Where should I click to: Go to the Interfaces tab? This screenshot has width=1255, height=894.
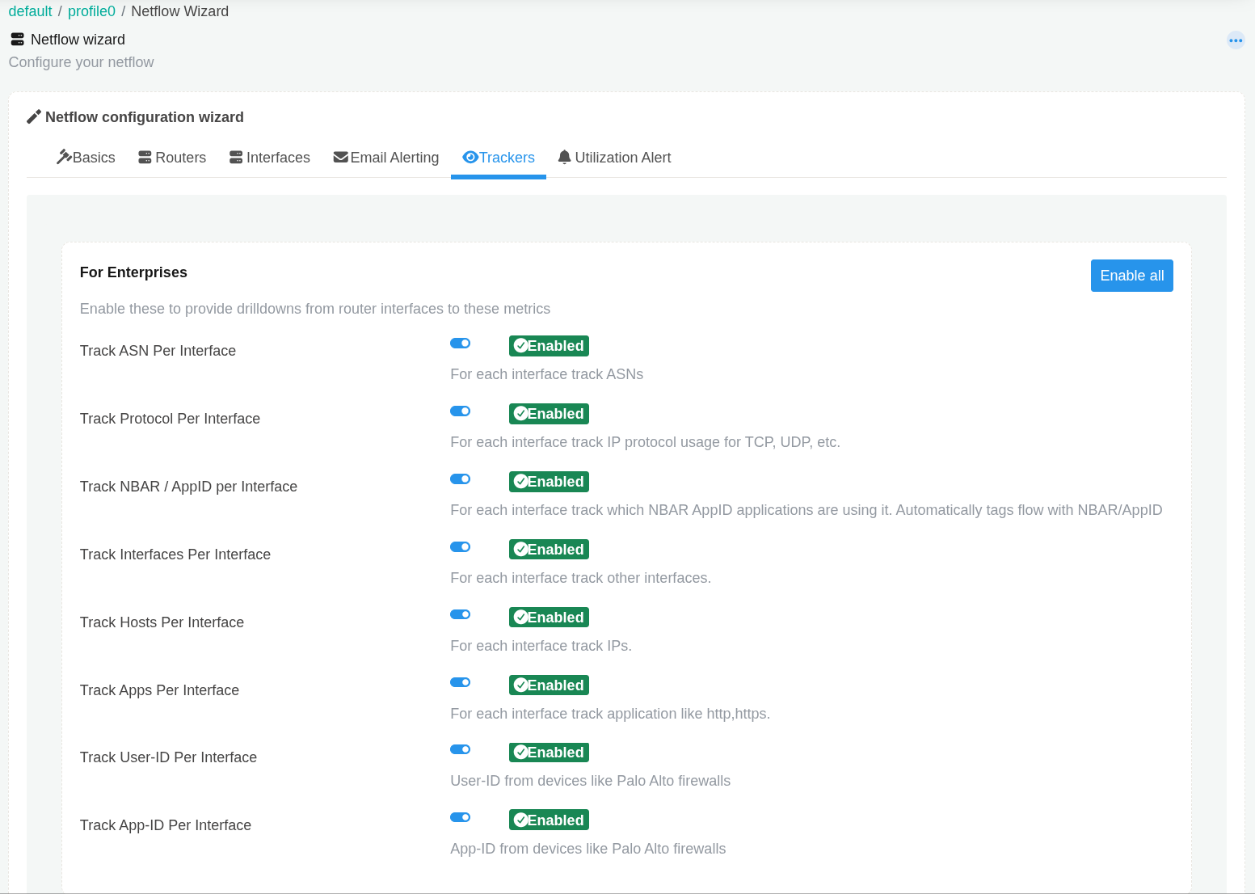[270, 158]
